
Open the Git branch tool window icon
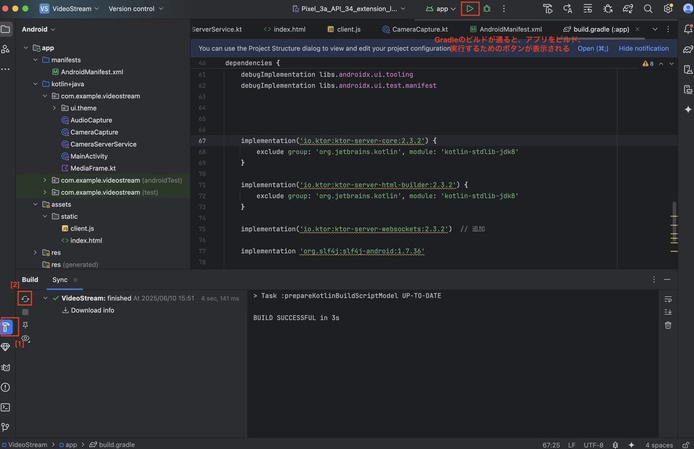pyautogui.click(x=6, y=427)
